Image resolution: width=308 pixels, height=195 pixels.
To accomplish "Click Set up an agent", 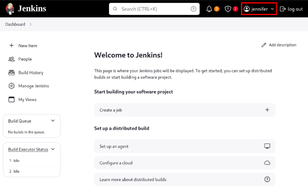I will click(x=185, y=146).
